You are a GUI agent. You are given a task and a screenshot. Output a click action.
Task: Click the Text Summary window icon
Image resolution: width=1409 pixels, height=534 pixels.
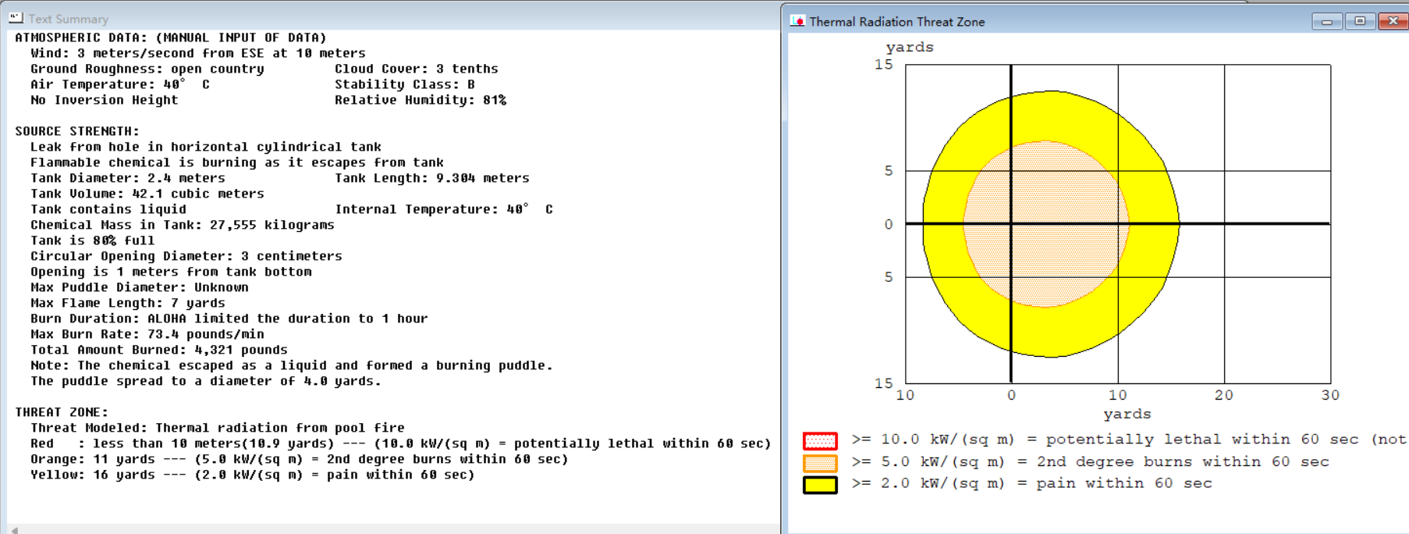(16, 18)
